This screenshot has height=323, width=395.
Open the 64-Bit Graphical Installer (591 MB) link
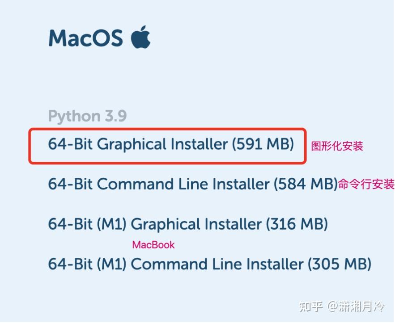tap(171, 145)
